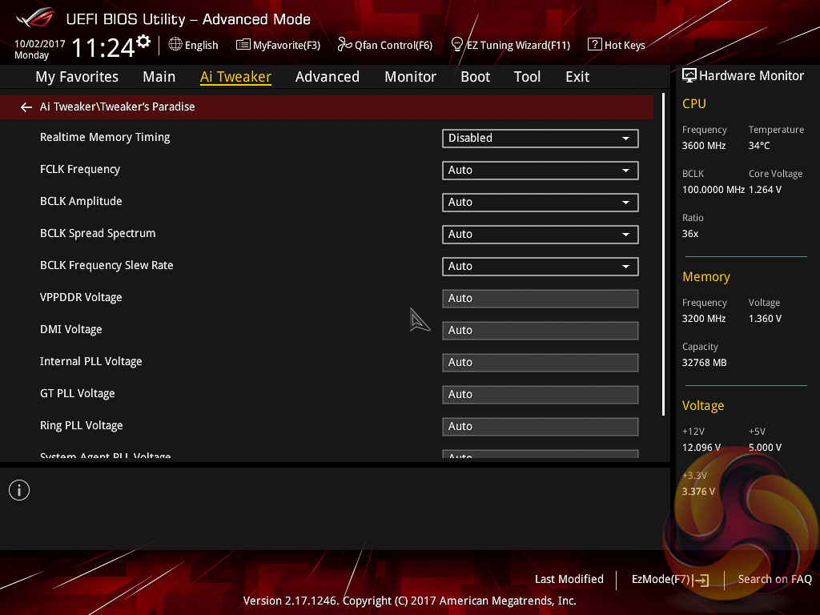Screen dimensions: 820x615
Task: Click the settings list scrollbar
Action: 663,255
